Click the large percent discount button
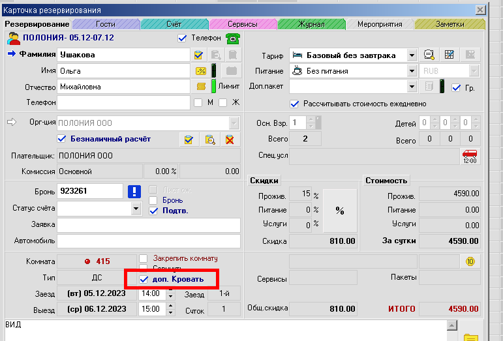Screen dimensions: 503x341 (339, 211)
